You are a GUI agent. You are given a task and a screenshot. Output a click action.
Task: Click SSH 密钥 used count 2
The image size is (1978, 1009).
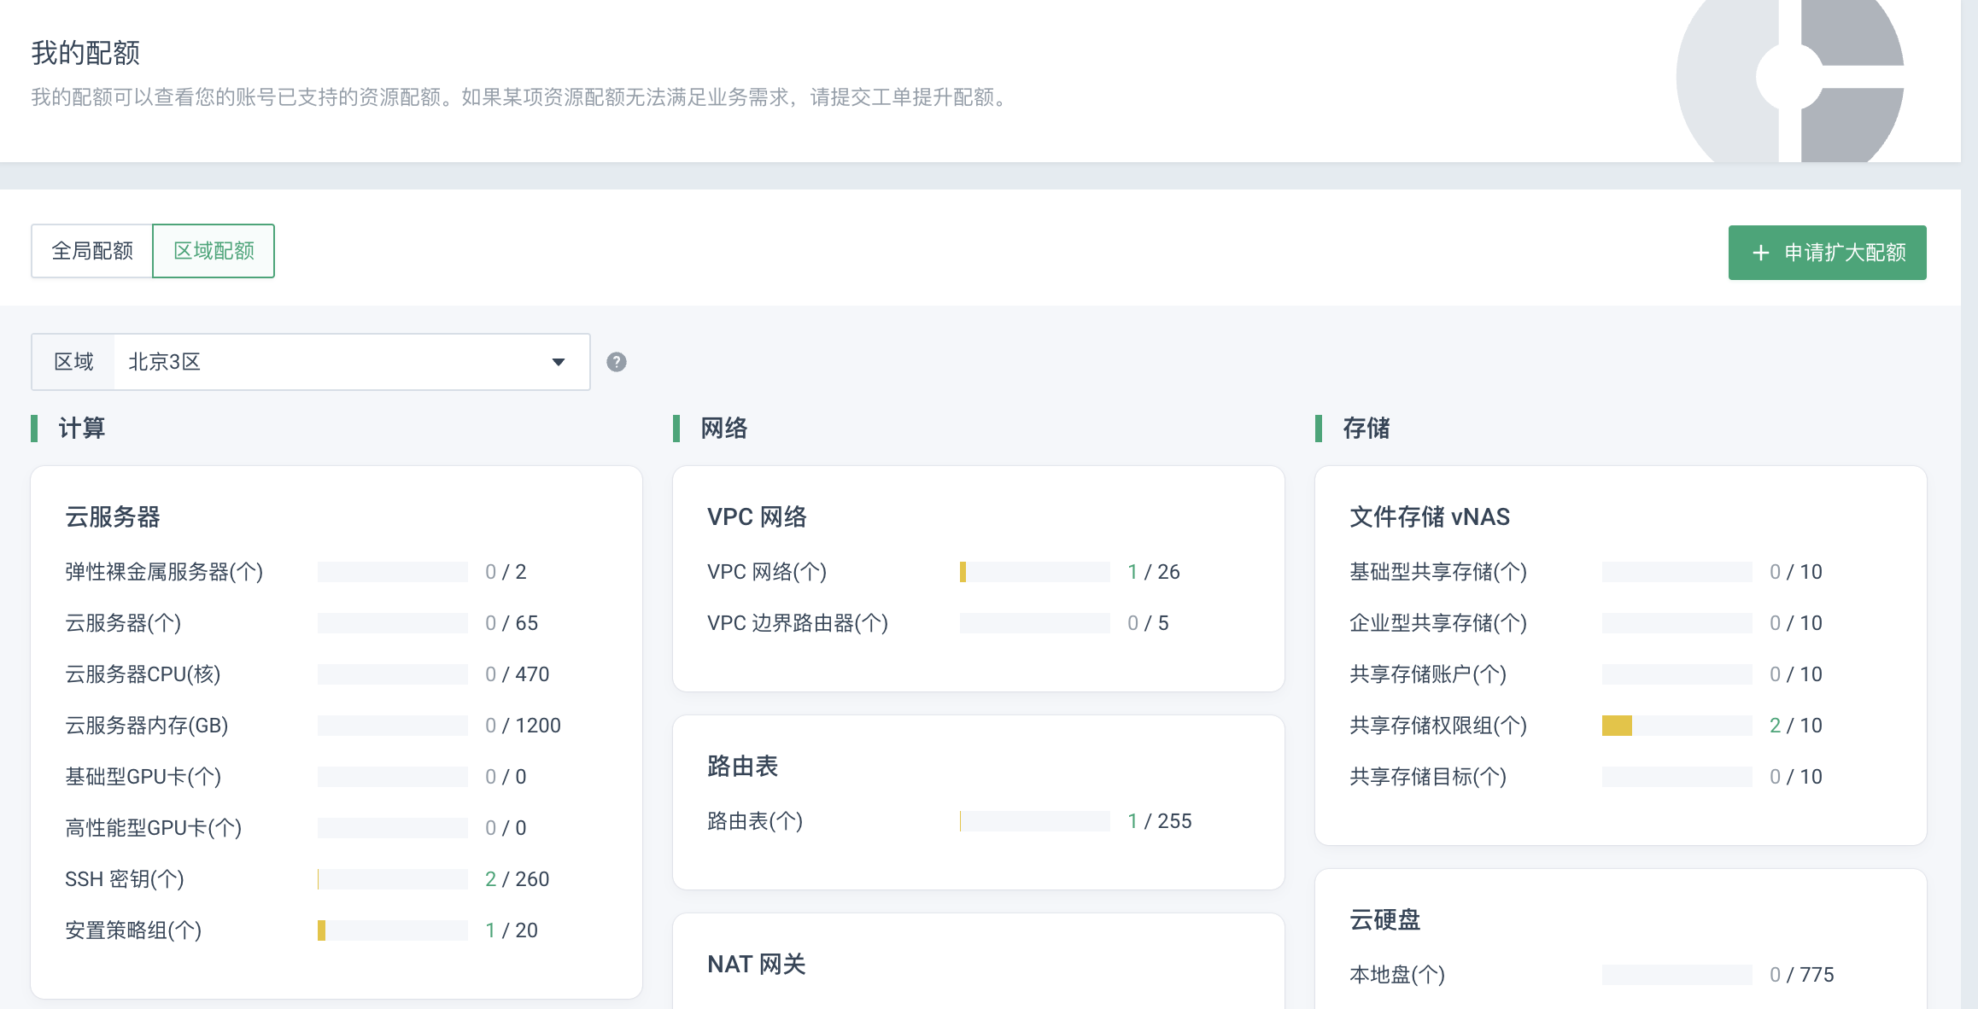point(490,879)
